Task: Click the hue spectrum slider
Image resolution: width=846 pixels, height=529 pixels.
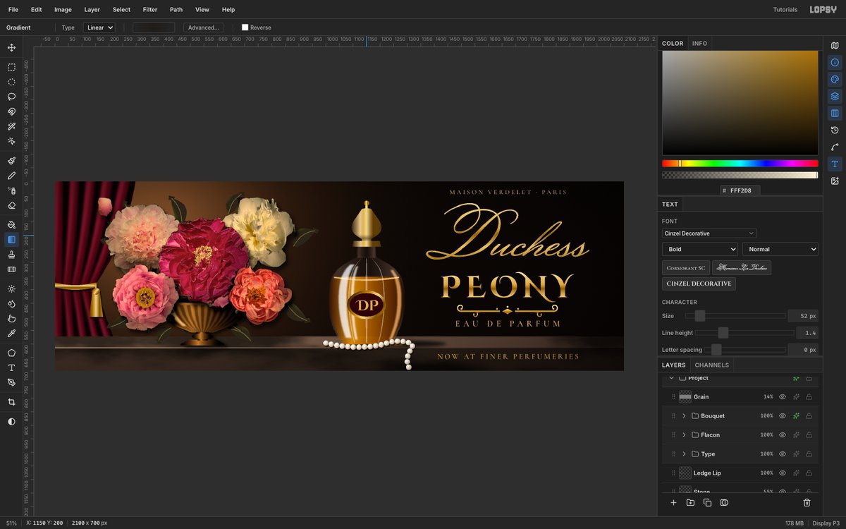Action: click(740, 163)
